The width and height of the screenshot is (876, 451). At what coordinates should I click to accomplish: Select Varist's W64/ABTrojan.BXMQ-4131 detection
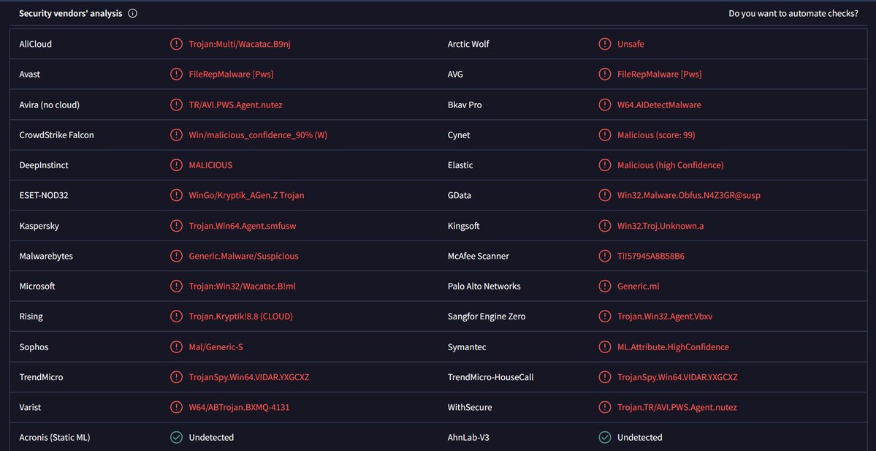[239, 407]
